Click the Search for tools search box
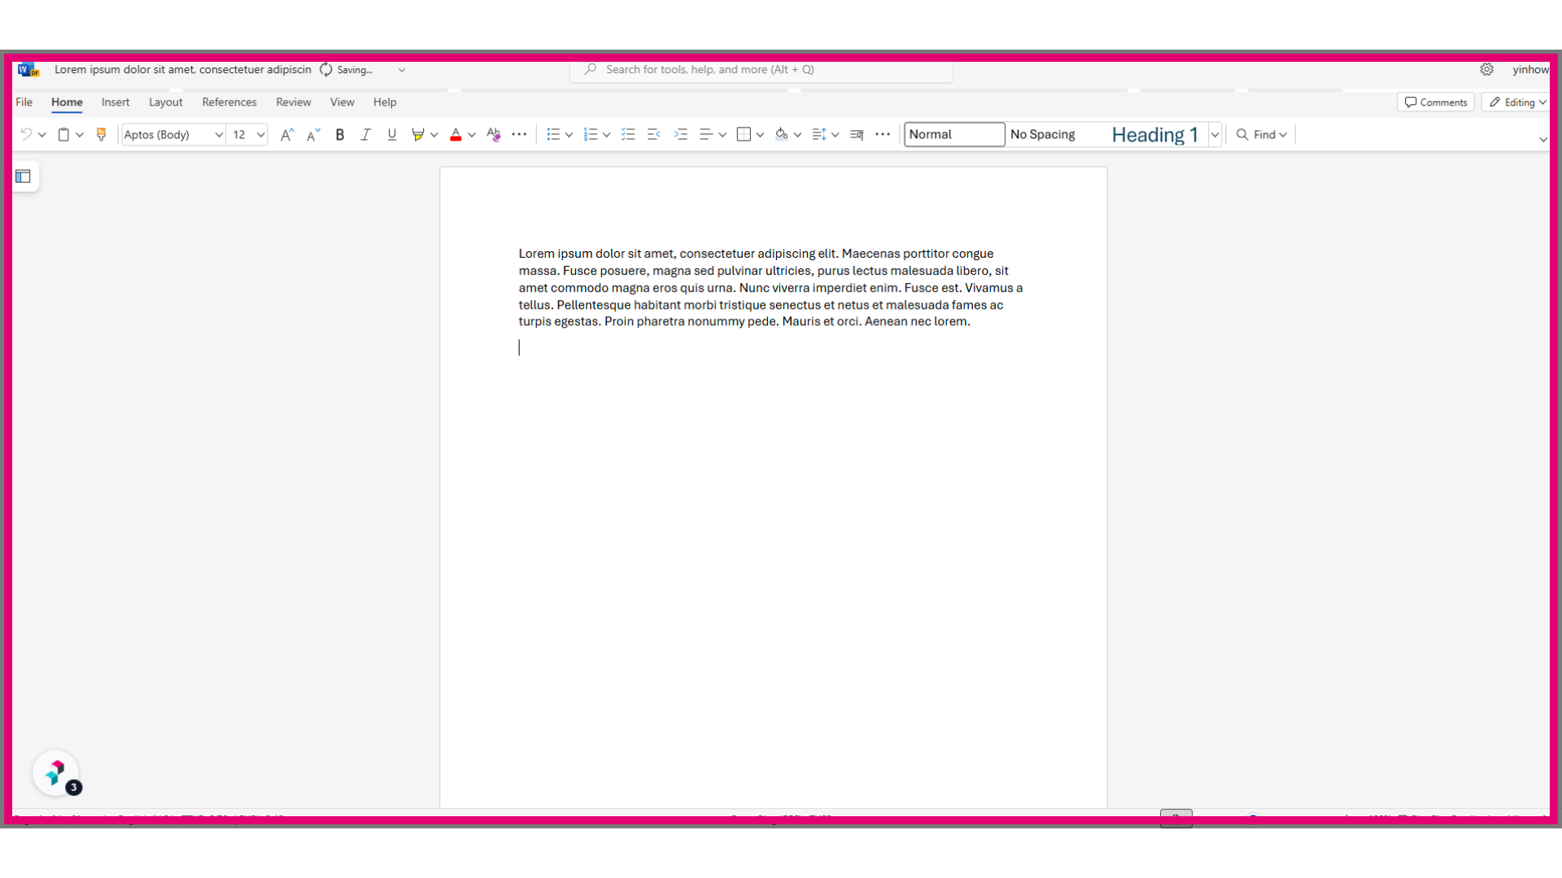Viewport: 1562px width, 878px height. coord(761,70)
